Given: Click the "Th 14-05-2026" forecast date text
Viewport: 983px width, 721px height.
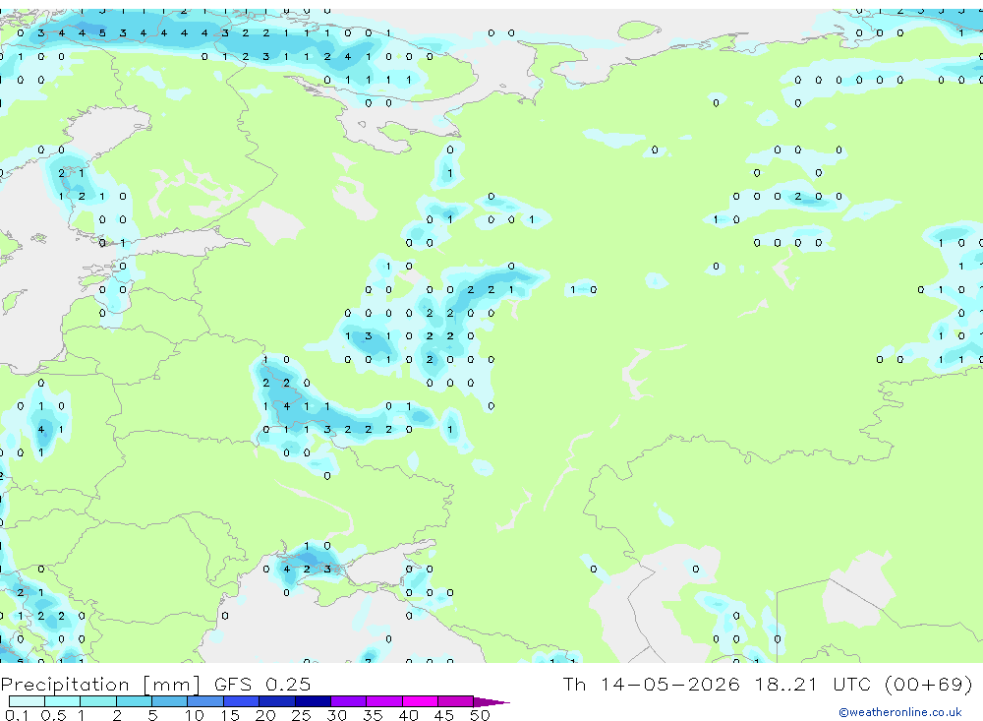Looking at the screenshot, I should (652, 684).
